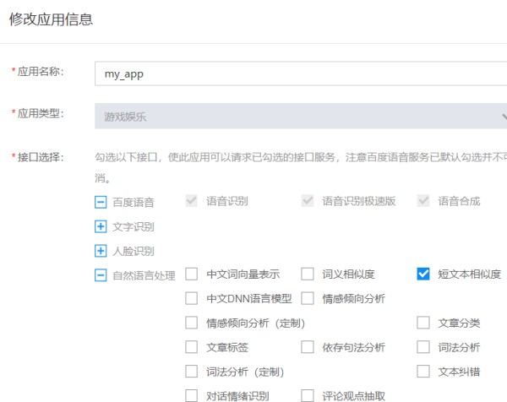
Task: Click the disabled 语音合成 checkbox
Action: [423, 201]
